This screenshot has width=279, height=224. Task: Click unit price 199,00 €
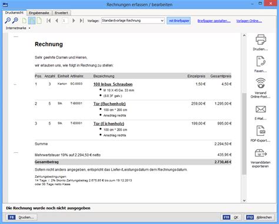(198, 123)
